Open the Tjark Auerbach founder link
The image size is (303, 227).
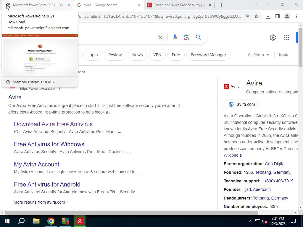coord(257,189)
